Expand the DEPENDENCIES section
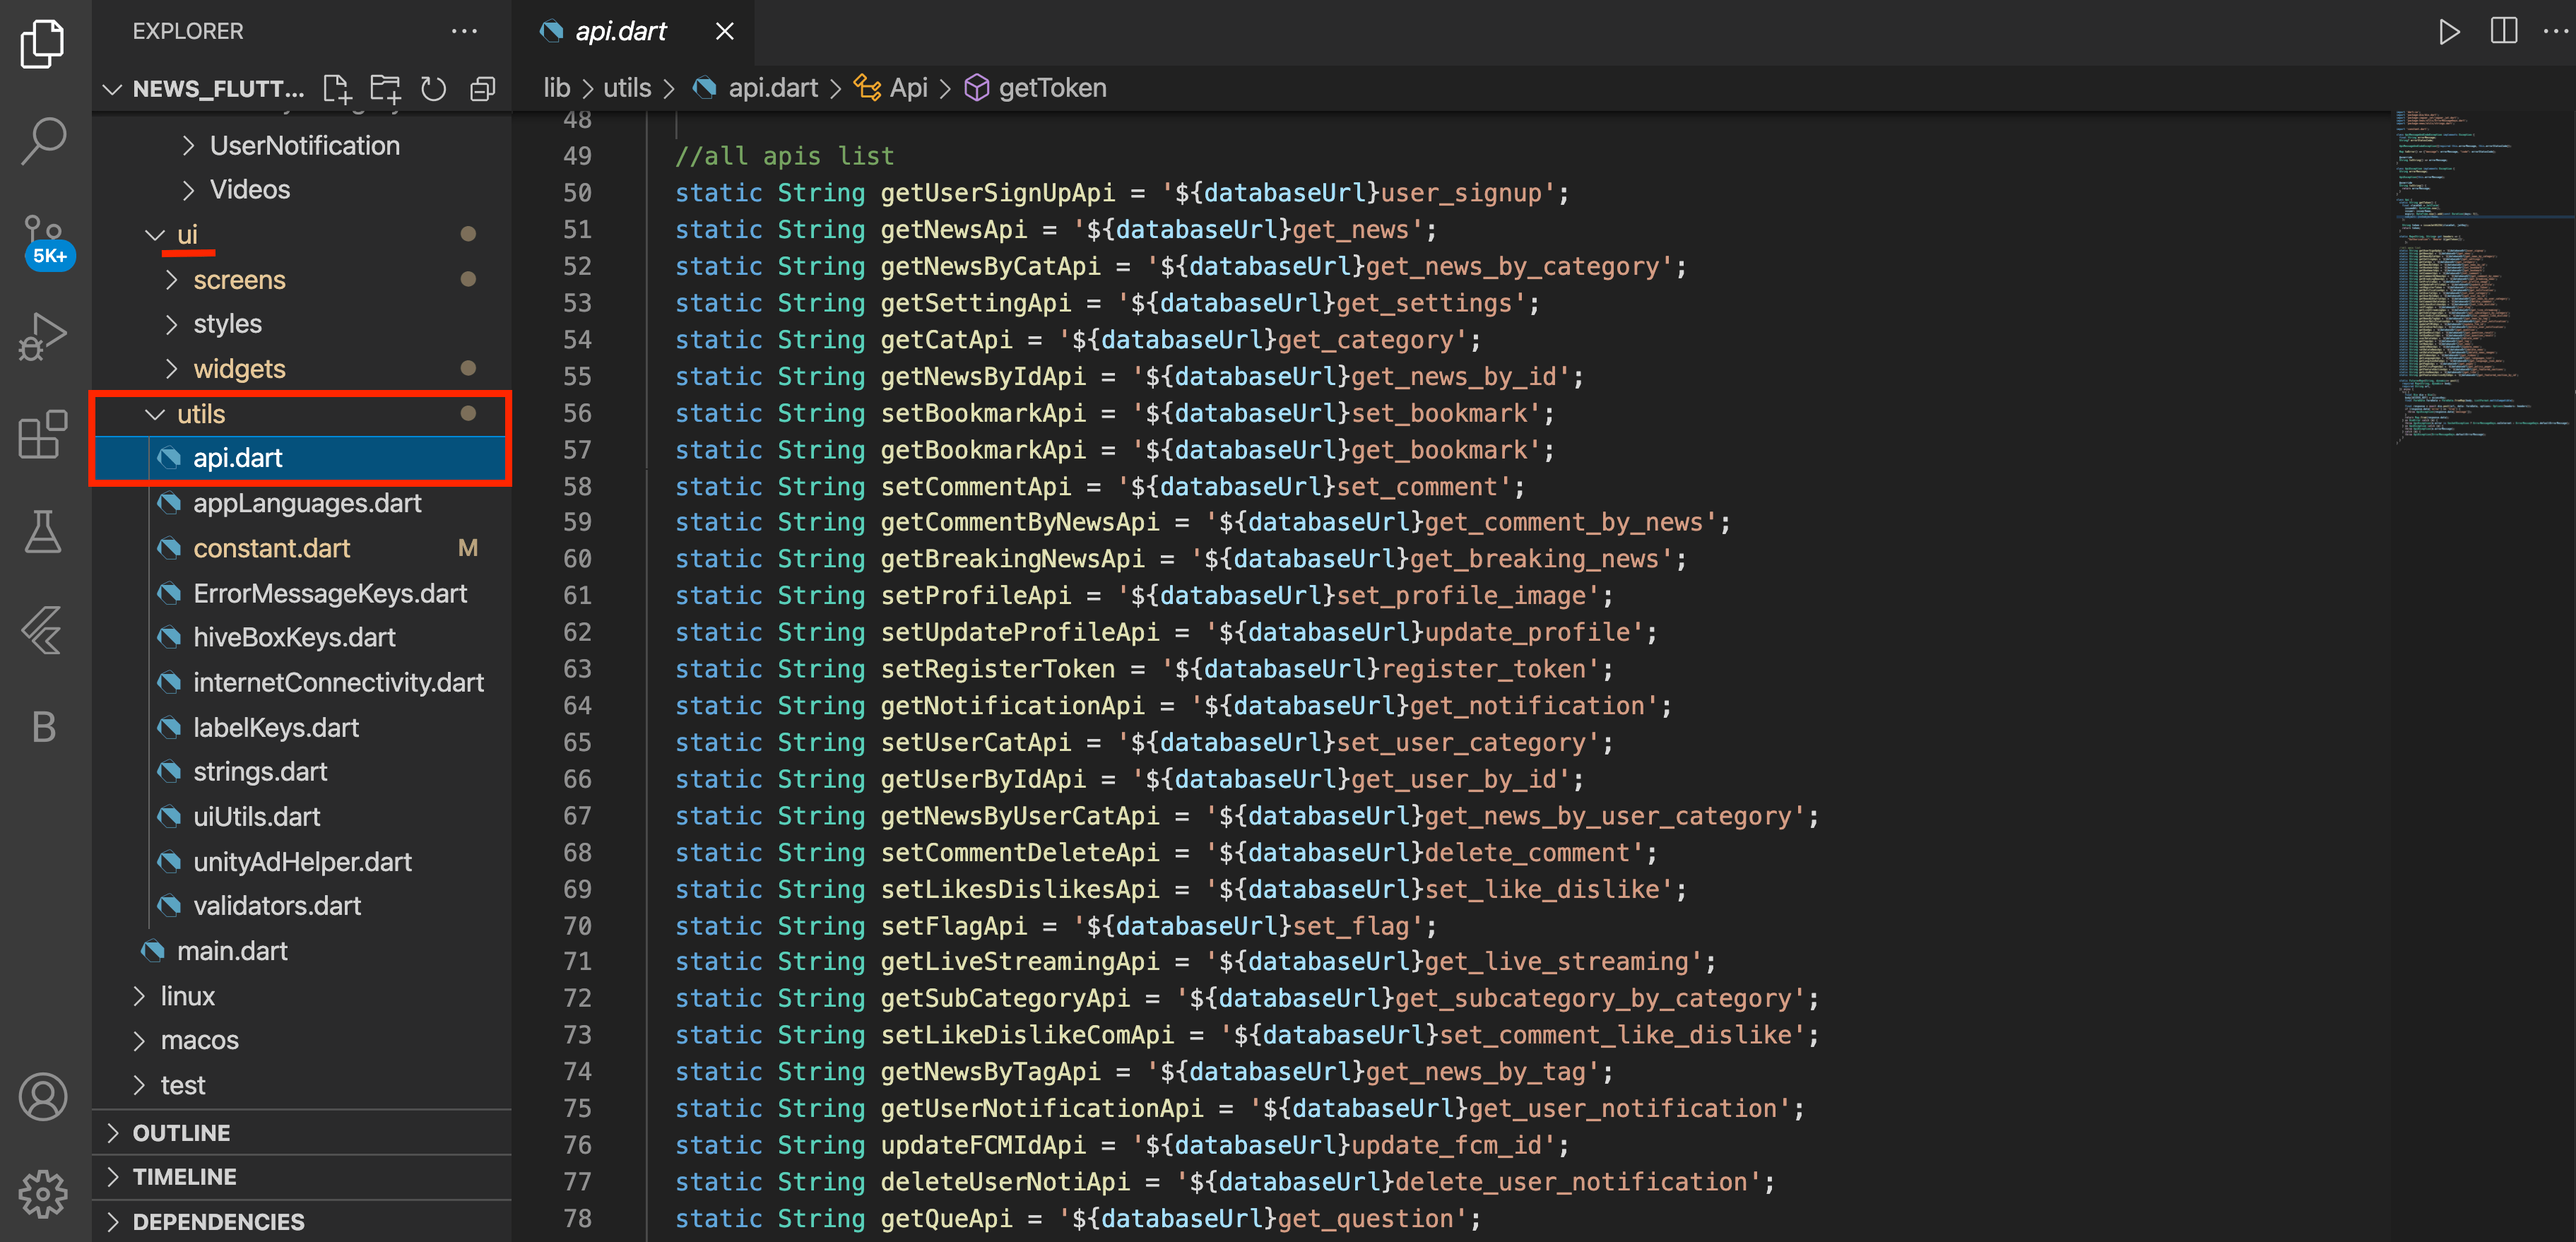The image size is (2576, 1242). coord(218,1221)
